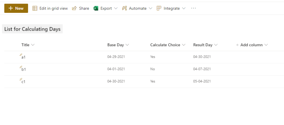Viewport: 284px width, 125px height.
Task: Click the new-item glimmer icon on b1
Action: coord(21,67)
